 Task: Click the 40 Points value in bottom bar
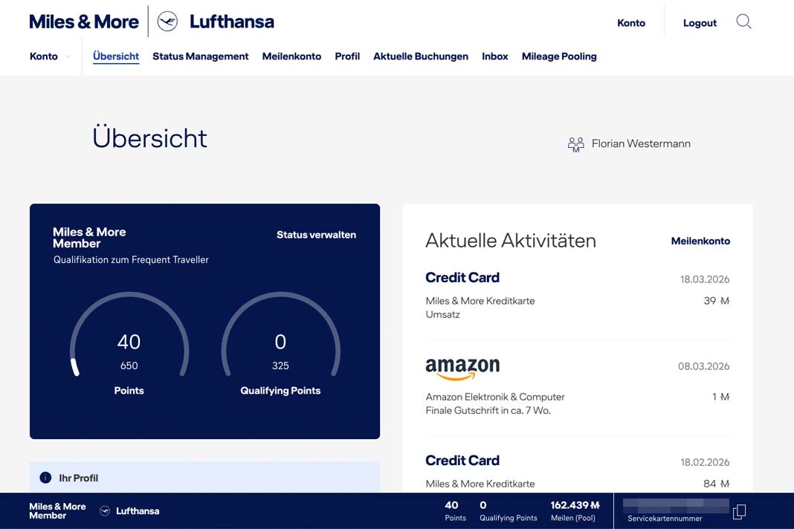tap(455, 510)
